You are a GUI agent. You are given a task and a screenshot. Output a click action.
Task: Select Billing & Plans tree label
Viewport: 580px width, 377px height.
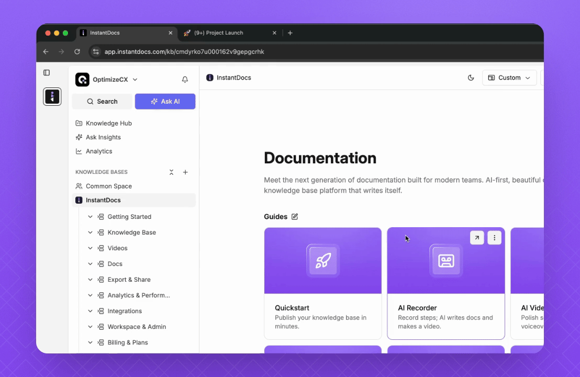pyautogui.click(x=128, y=342)
